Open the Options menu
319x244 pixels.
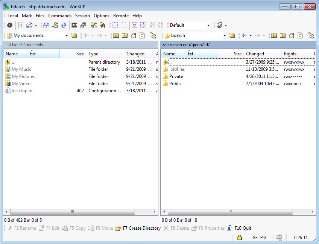coord(102,16)
